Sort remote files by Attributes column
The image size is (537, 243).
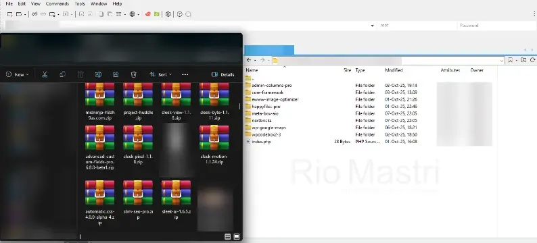coord(450,70)
